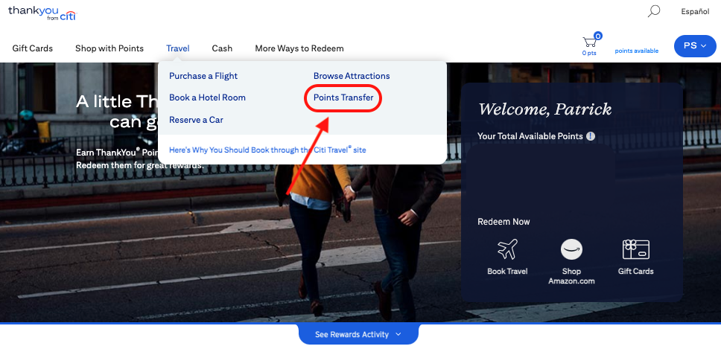Click the points info exclamation icon
This screenshot has height=352, width=721.
tap(591, 136)
